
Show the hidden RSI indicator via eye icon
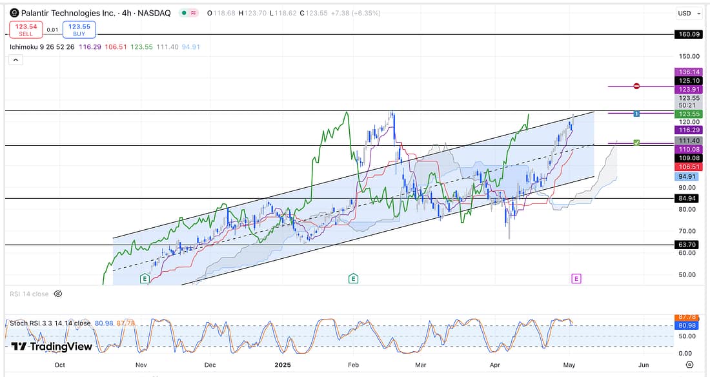click(57, 294)
